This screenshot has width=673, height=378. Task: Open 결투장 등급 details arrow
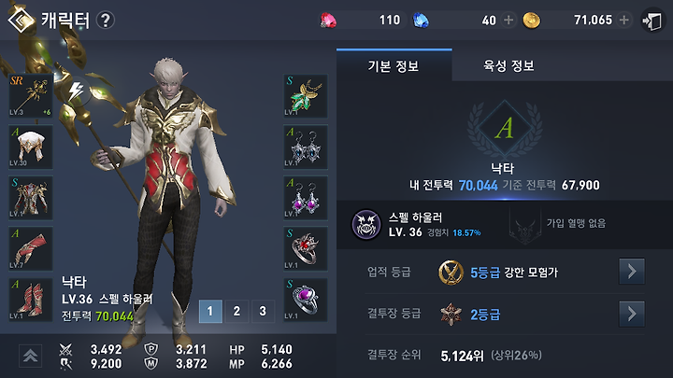631,314
